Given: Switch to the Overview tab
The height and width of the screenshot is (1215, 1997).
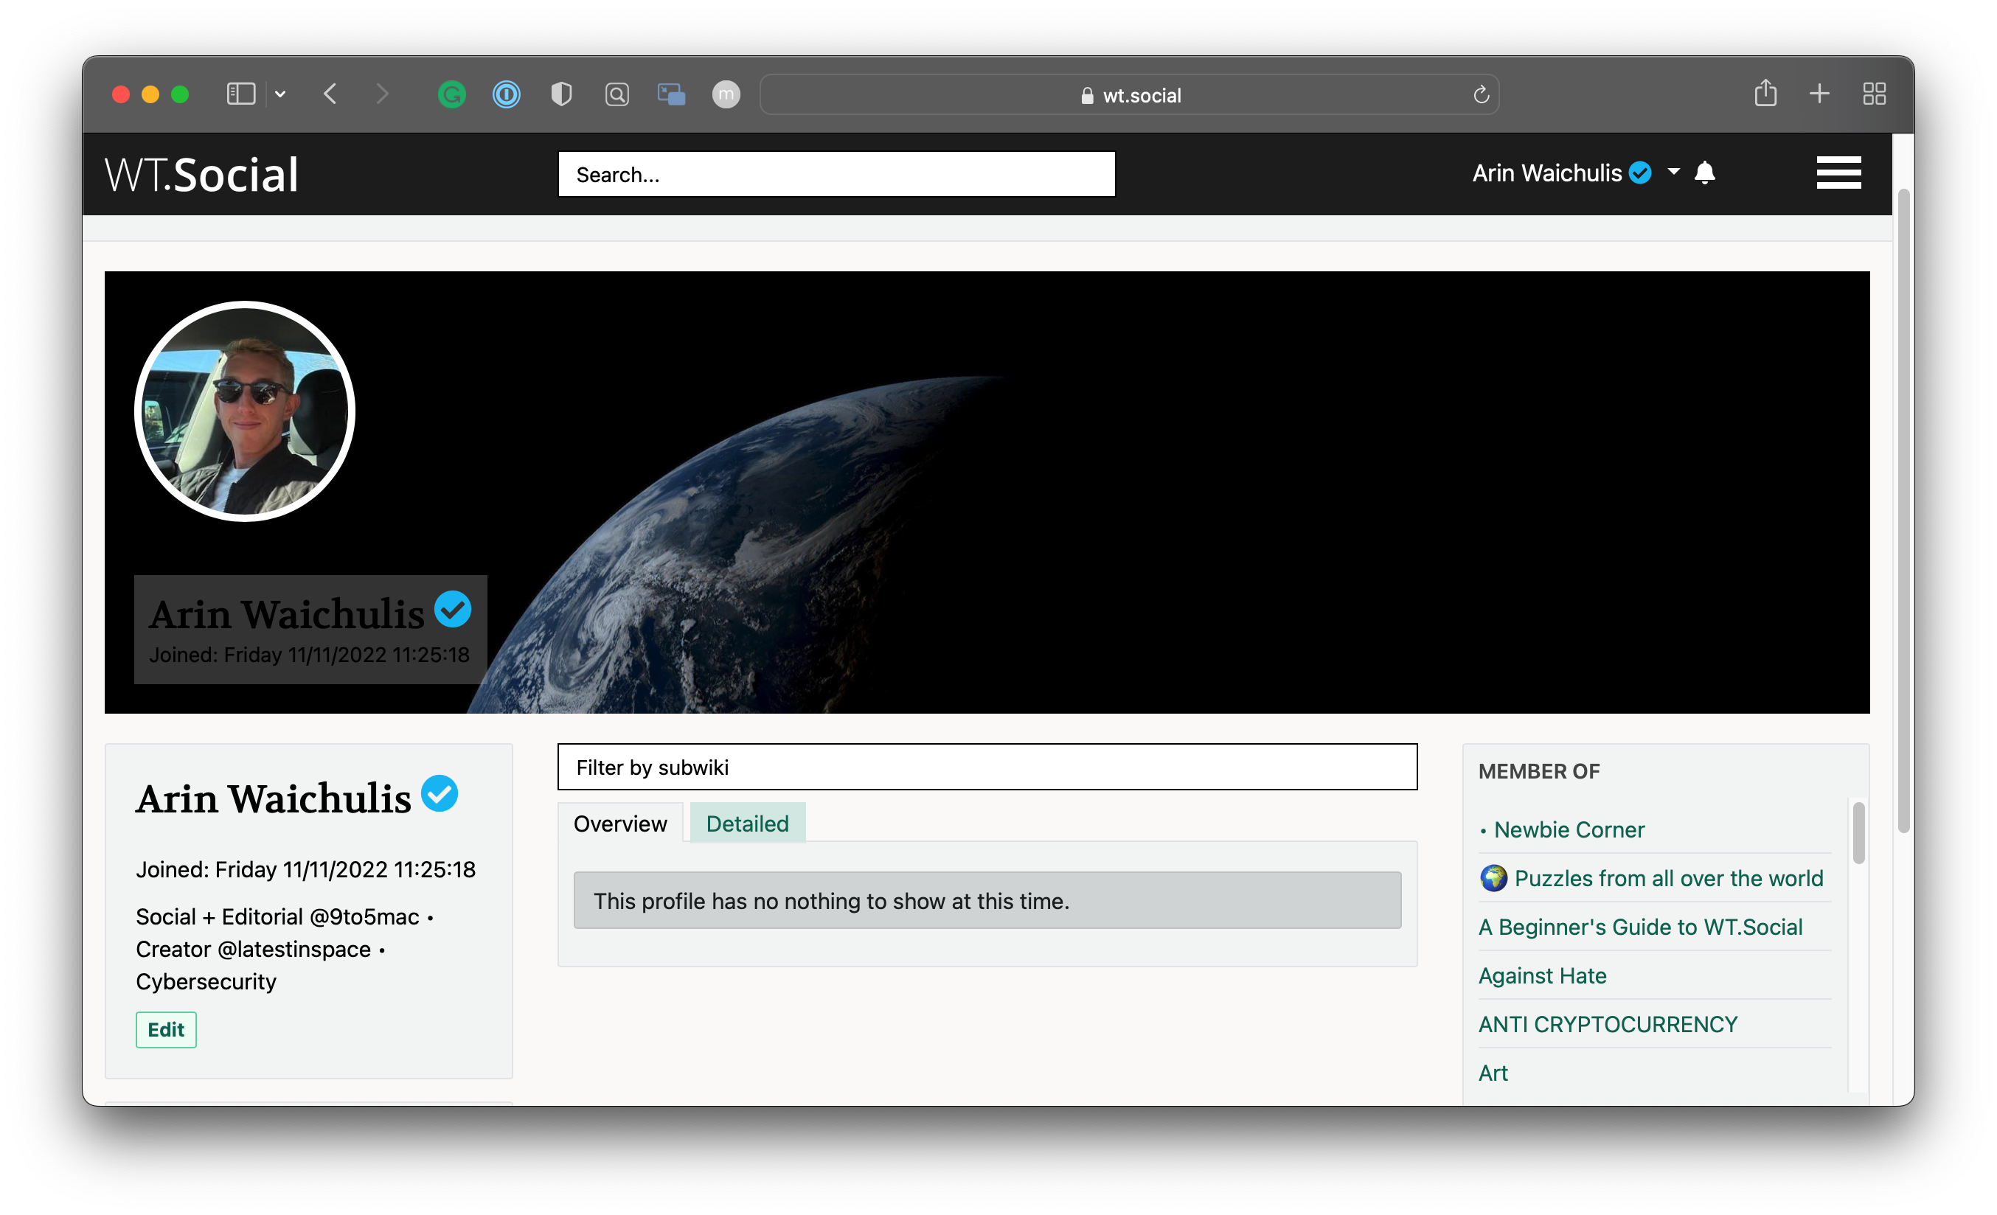Looking at the screenshot, I should (620, 823).
